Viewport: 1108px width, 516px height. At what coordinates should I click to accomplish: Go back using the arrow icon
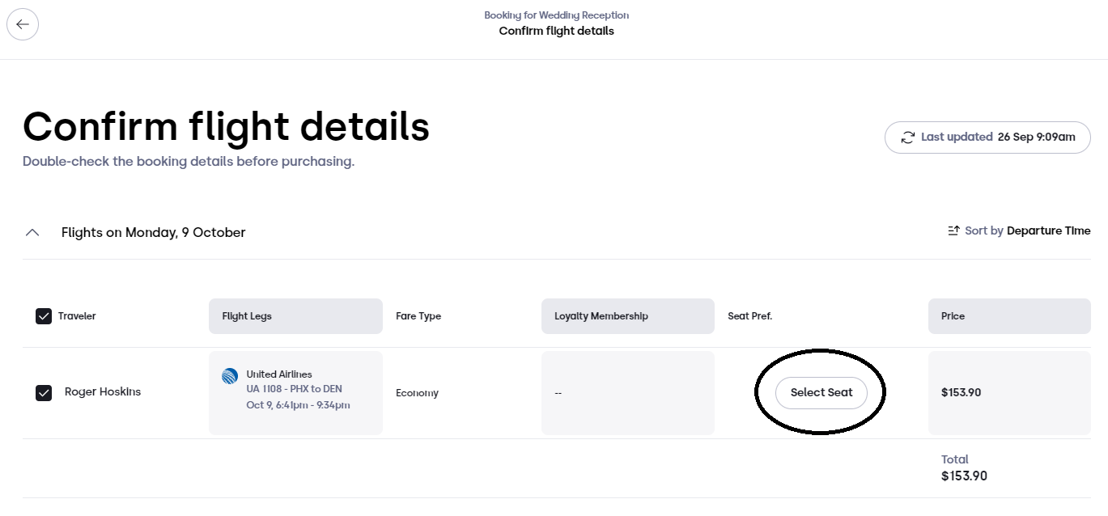point(23,24)
